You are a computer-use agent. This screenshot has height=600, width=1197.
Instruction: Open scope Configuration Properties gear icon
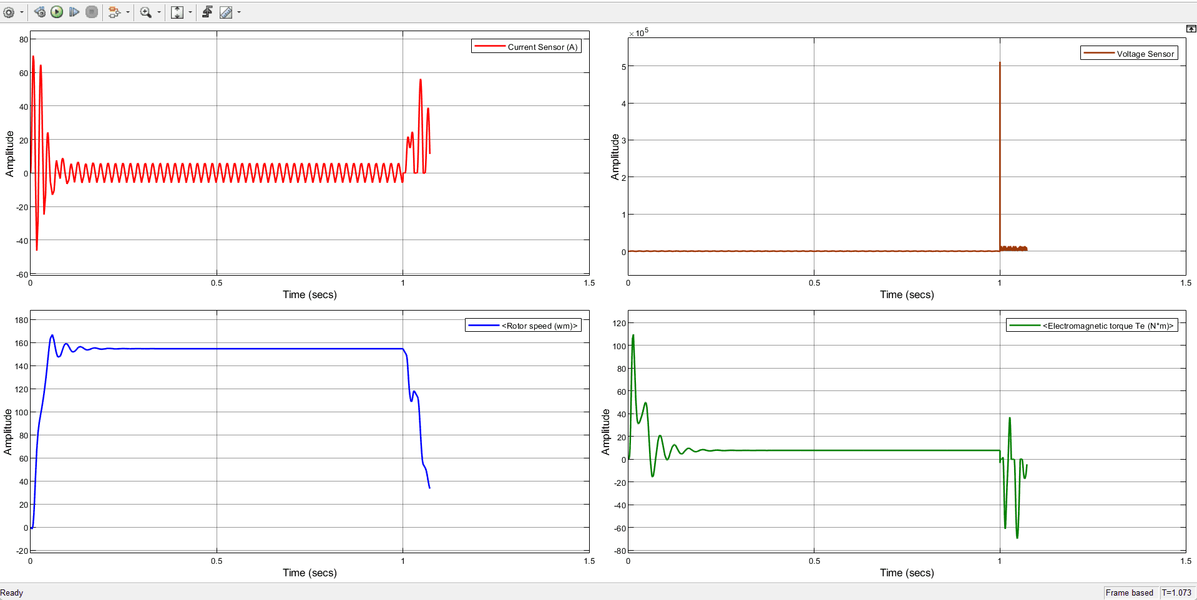click(x=9, y=12)
